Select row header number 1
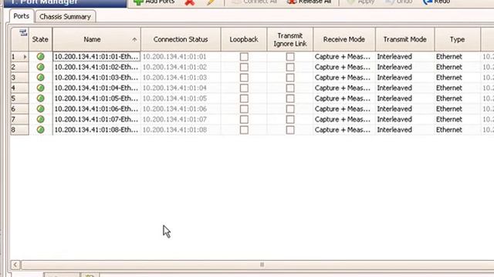494x277 pixels. (x=19, y=56)
